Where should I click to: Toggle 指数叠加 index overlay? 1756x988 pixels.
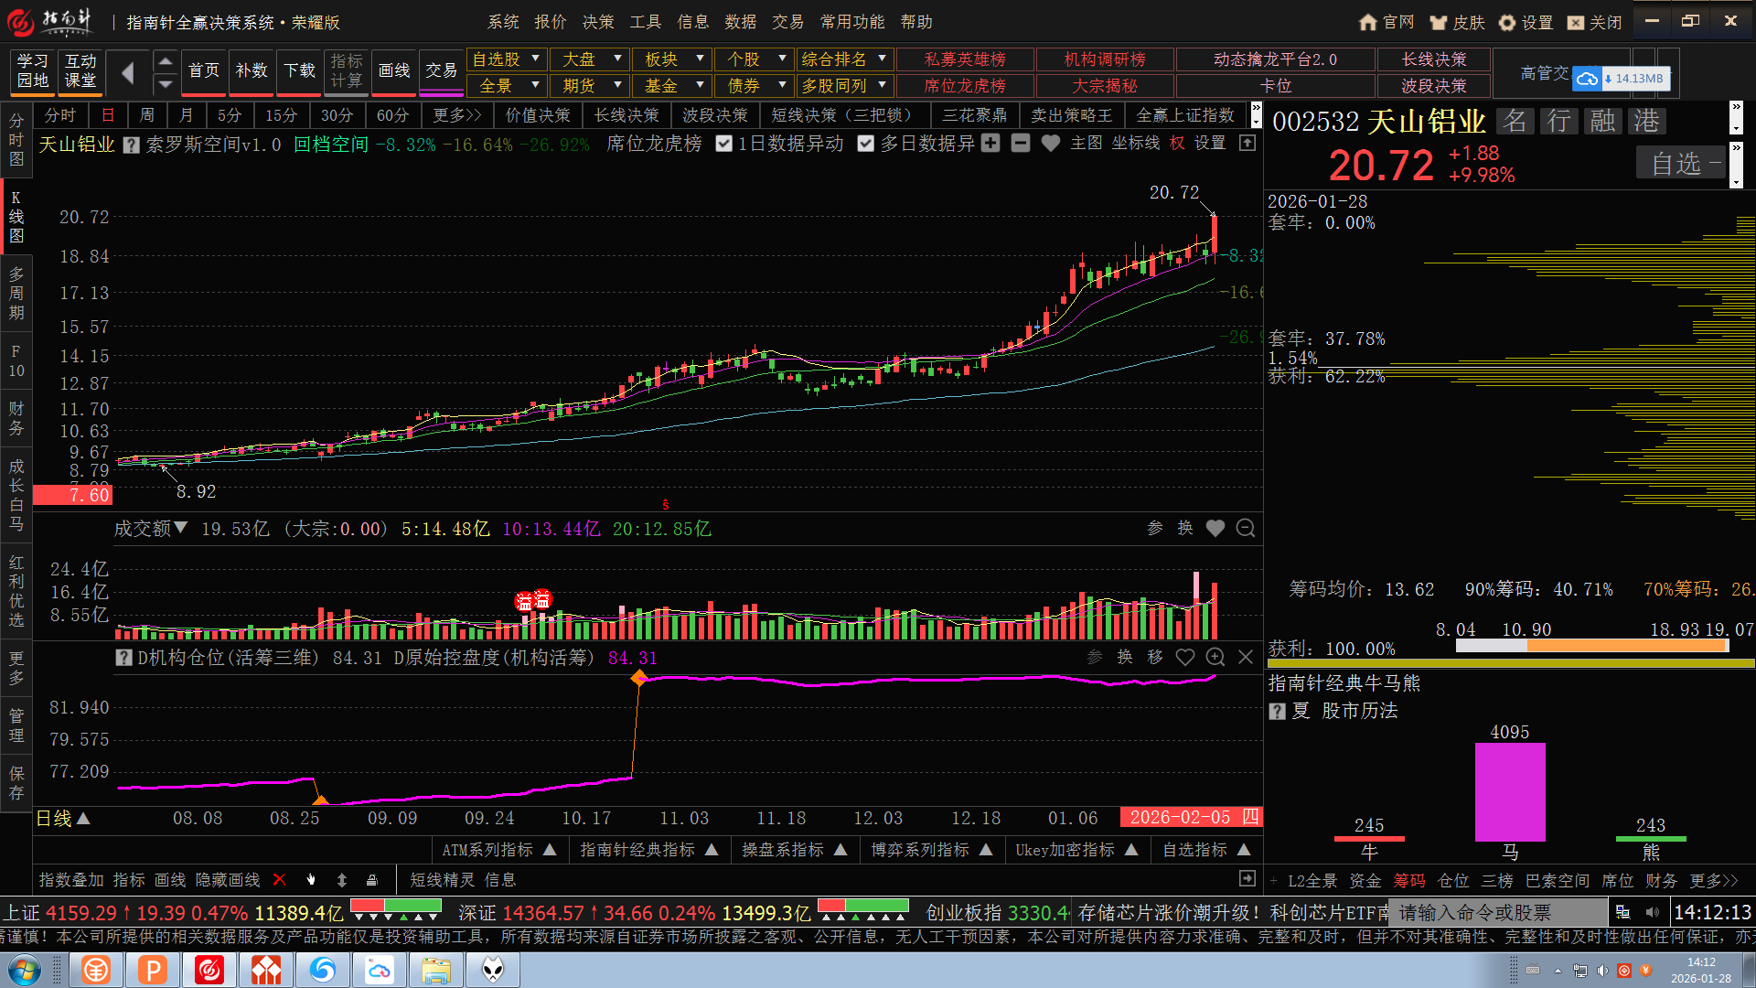coord(71,879)
